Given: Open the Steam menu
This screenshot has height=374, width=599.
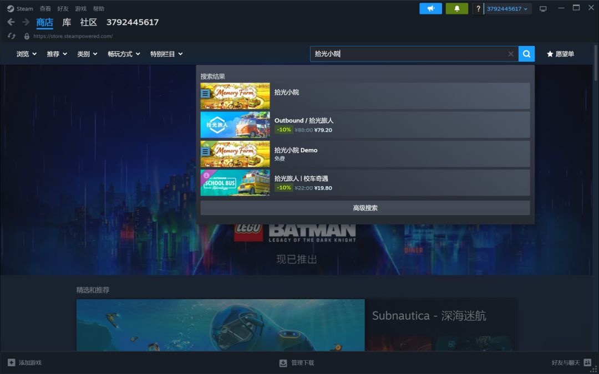Looking at the screenshot, I should click(24, 8).
